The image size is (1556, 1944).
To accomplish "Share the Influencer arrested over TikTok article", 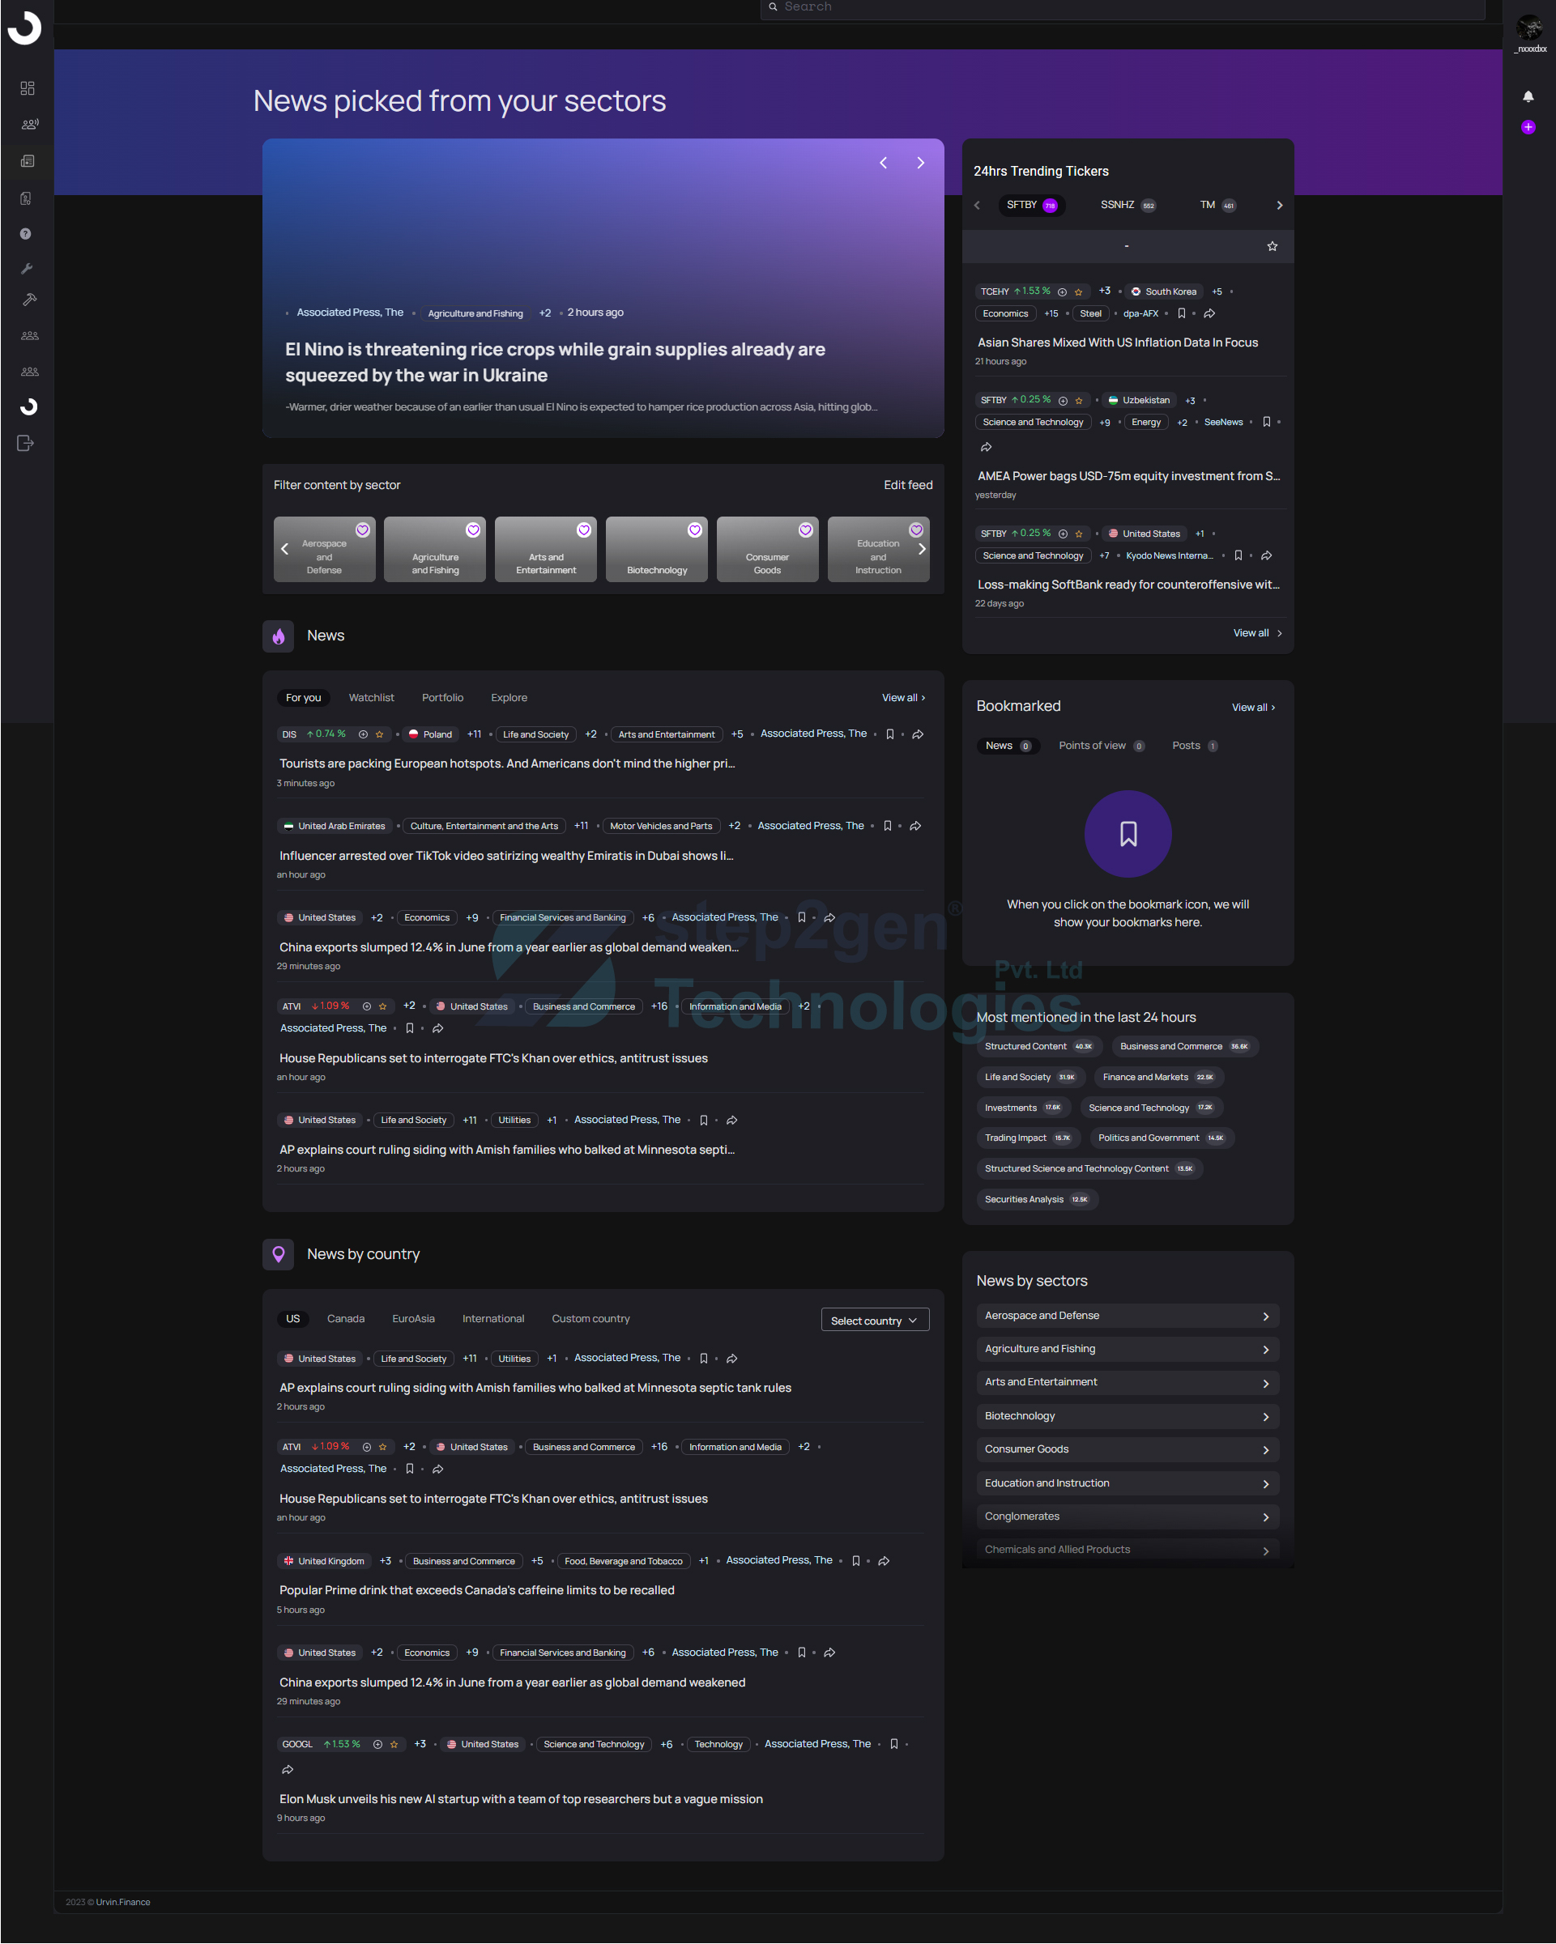I will (x=915, y=826).
